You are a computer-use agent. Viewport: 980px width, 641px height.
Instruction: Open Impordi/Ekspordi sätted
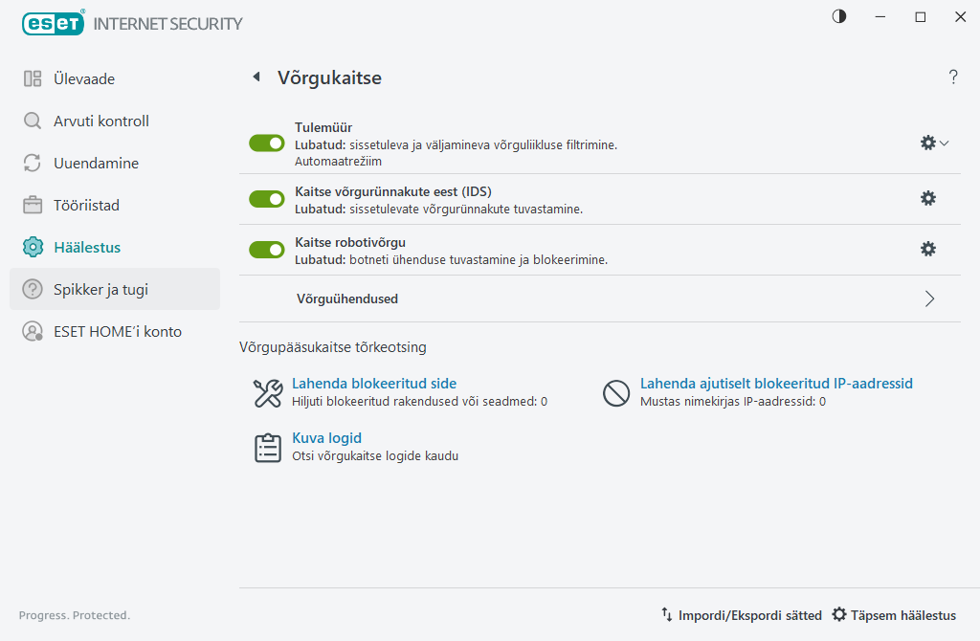(x=742, y=615)
